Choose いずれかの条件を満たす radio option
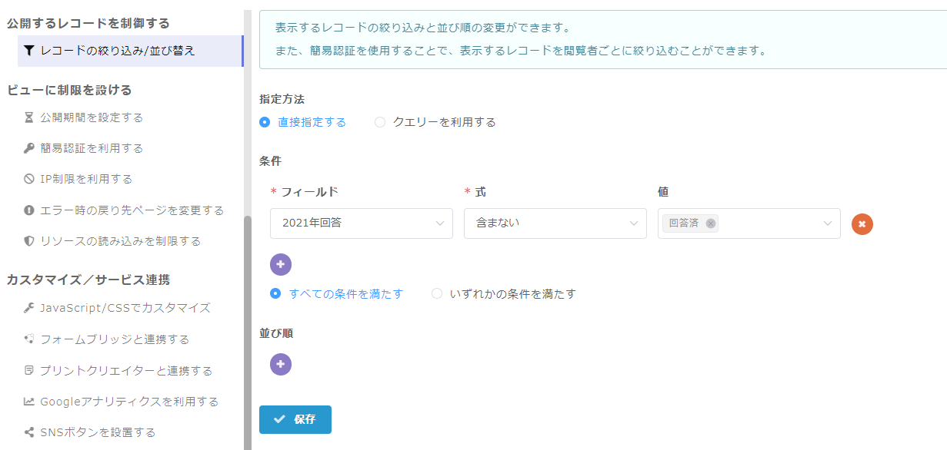Screen dimensions: 947x450 click(x=437, y=293)
